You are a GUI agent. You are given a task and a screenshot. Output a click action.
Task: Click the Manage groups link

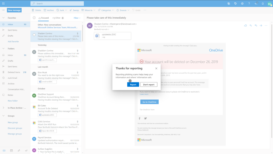[15, 134]
